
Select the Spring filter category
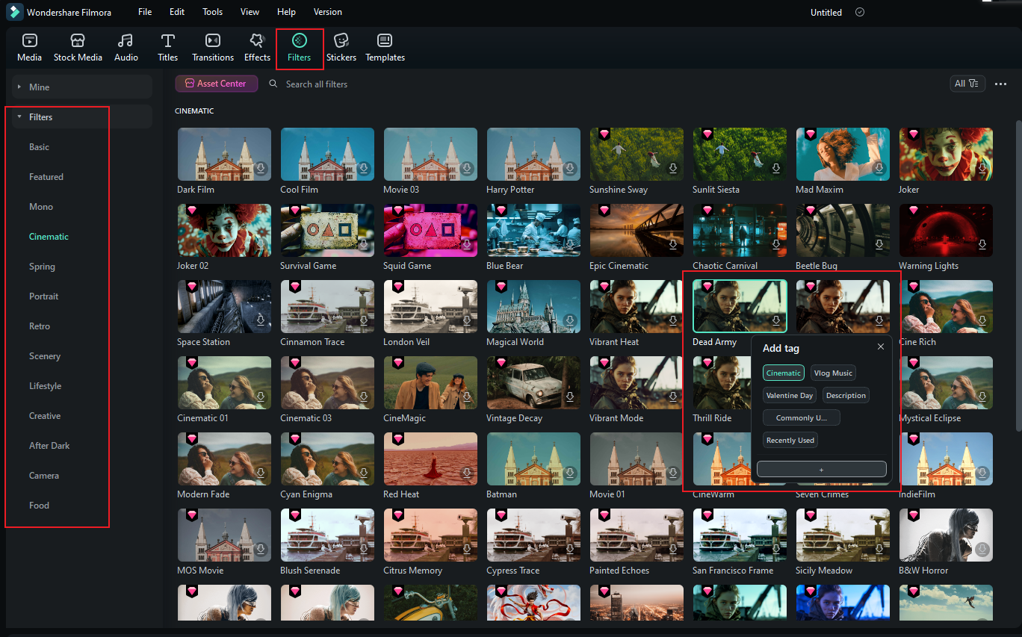pos(42,267)
